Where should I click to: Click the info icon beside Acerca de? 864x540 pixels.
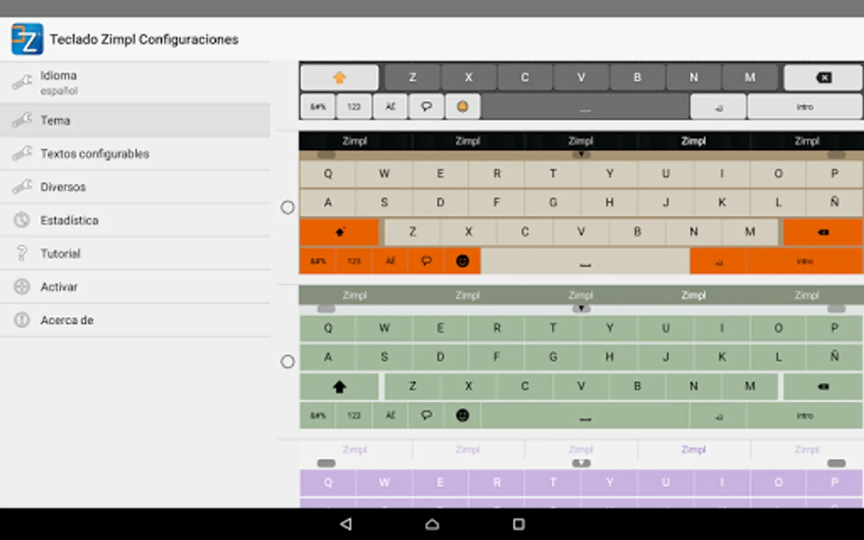22,320
